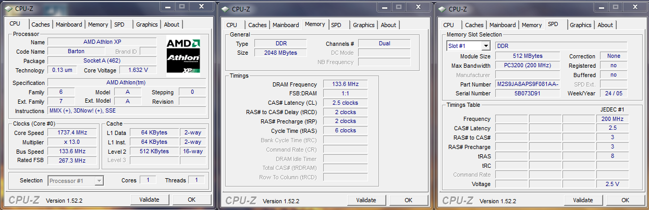Click CPU-Z title icon in SPD window
649x210 pixels.
coord(441,9)
